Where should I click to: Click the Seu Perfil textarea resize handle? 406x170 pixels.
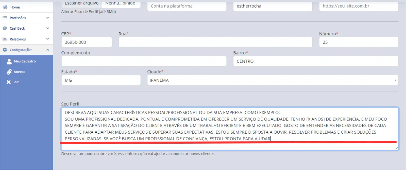(x=396, y=148)
